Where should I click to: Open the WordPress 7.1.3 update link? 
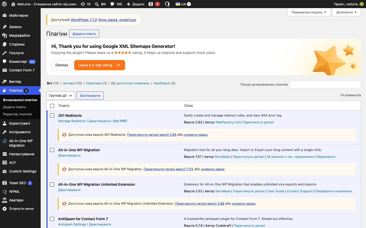(x=84, y=20)
